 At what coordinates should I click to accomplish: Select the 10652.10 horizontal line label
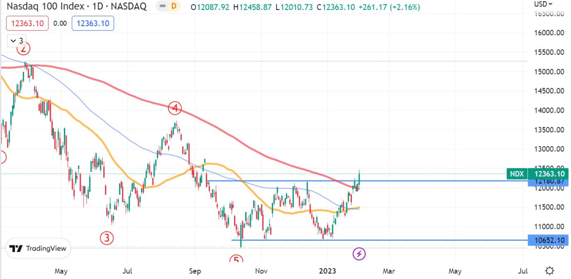pyautogui.click(x=548, y=240)
